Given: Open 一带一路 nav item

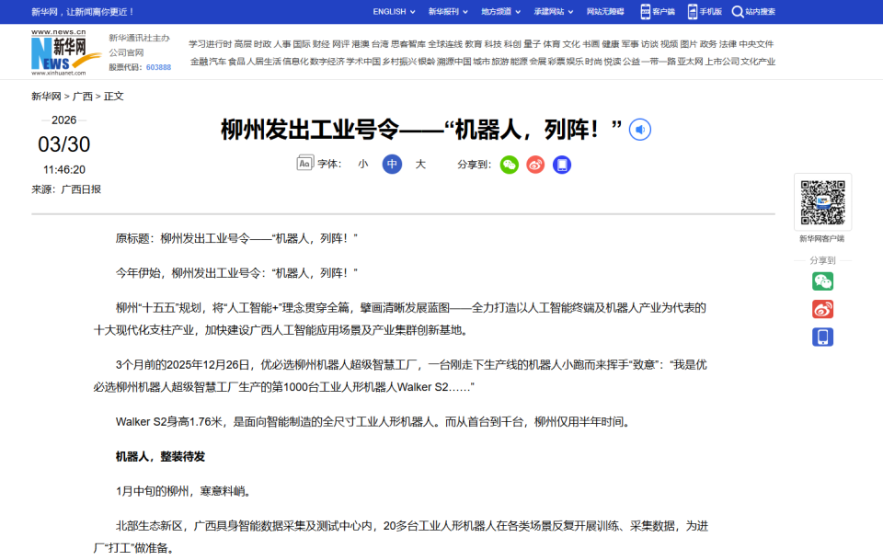Looking at the screenshot, I should click(x=658, y=62).
